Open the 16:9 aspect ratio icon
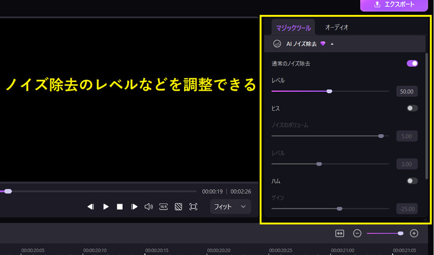The image size is (434, 255). click(163, 207)
